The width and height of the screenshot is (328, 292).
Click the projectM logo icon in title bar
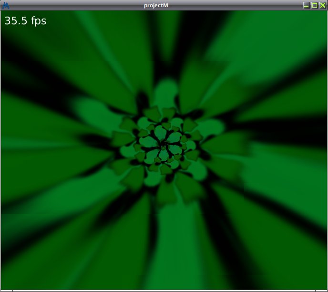[x=5, y=5]
